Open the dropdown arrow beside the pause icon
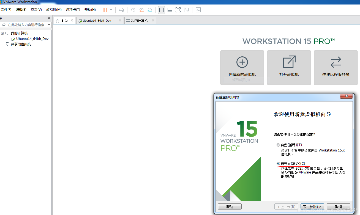This screenshot has width=360, height=215. pos(111,10)
